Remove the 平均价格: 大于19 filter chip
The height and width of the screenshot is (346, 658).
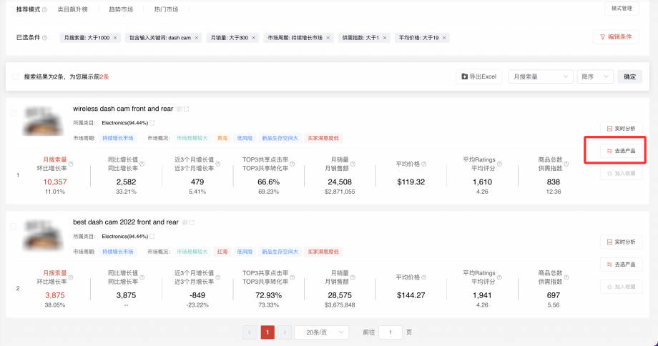pos(444,38)
